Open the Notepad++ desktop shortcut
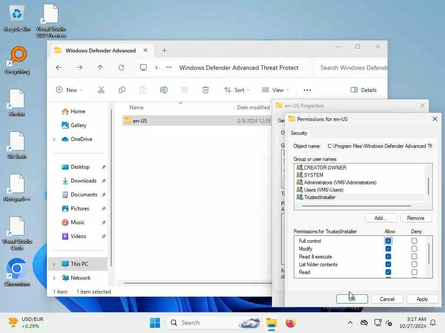This screenshot has width=445, height=333. click(x=17, y=188)
